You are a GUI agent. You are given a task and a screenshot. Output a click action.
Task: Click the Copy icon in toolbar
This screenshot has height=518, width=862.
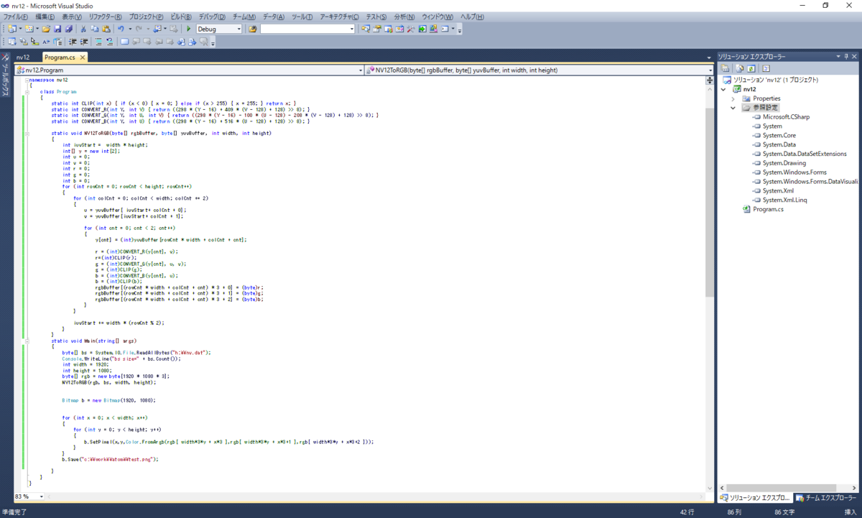pyautogui.click(x=95, y=29)
